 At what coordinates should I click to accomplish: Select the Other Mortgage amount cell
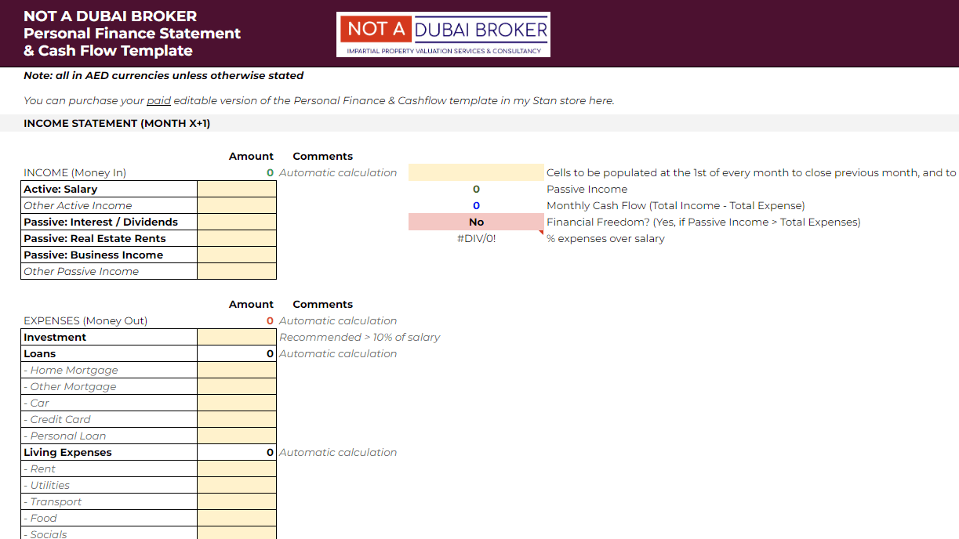click(x=237, y=386)
